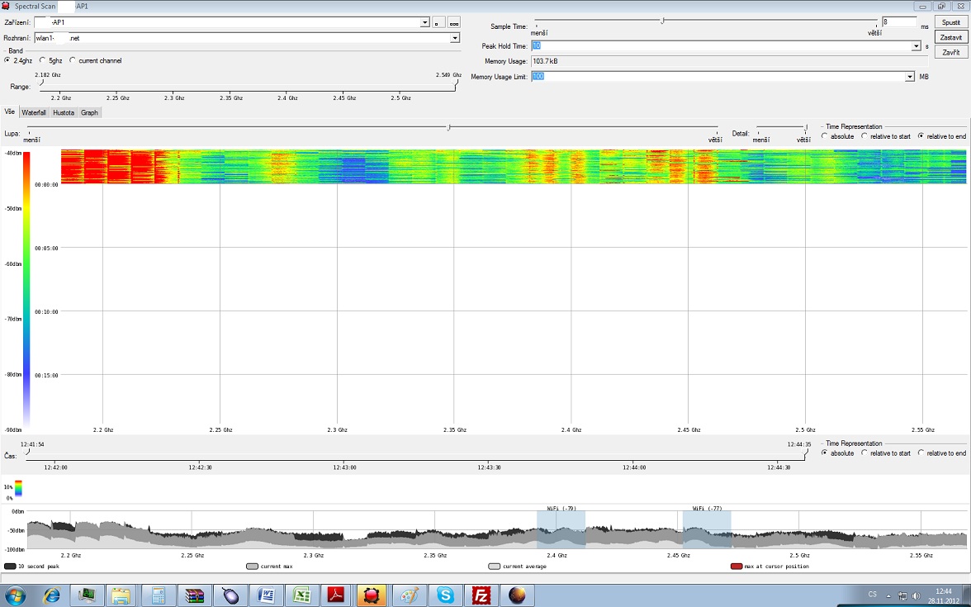The height and width of the screenshot is (607, 971).
Task: Click the volume speaker tray icon
Action: tap(917, 595)
